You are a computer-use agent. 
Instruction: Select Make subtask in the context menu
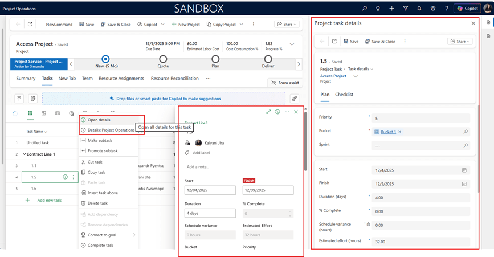pos(99,140)
